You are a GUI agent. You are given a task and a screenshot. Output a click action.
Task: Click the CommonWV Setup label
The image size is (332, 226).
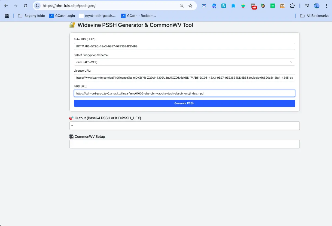[x=87, y=136]
